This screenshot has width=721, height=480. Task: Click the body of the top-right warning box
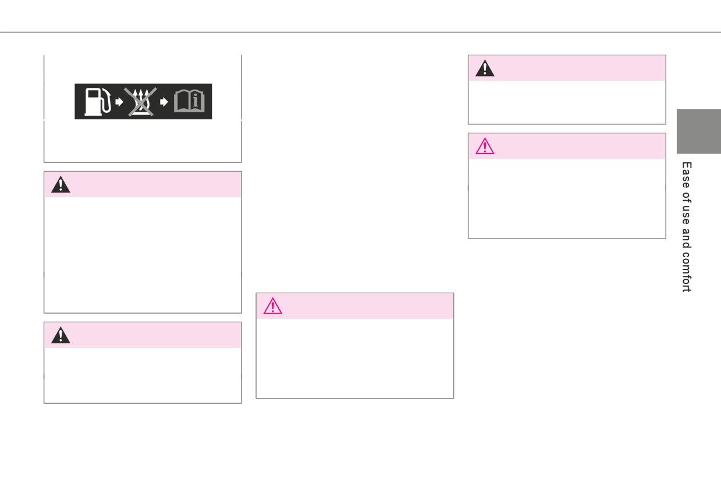pyautogui.click(x=567, y=102)
